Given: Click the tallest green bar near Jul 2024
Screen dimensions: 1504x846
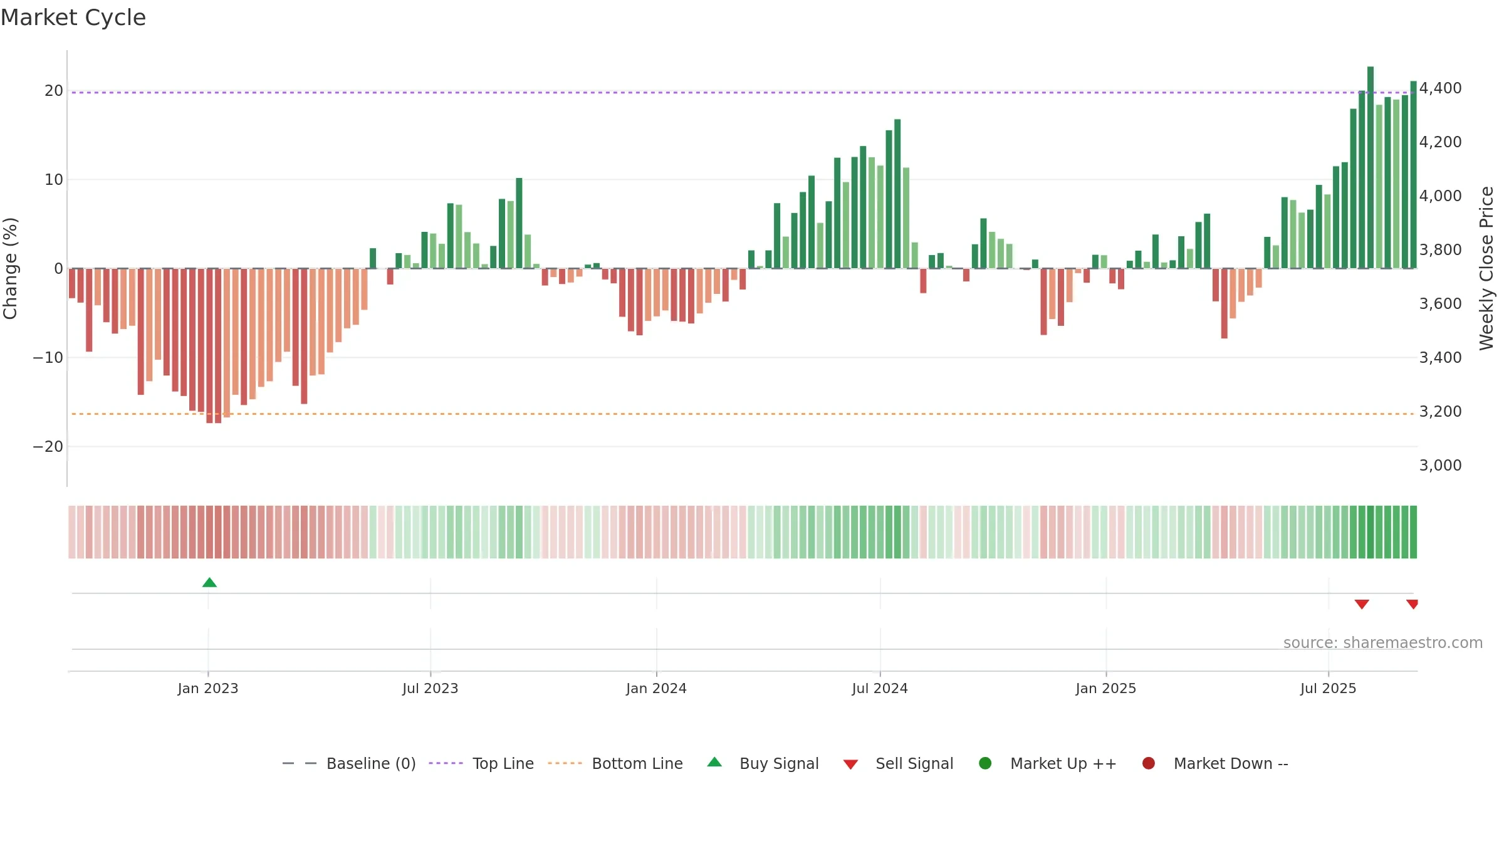Looking at the screenshot, I should (x=897, y=194).
